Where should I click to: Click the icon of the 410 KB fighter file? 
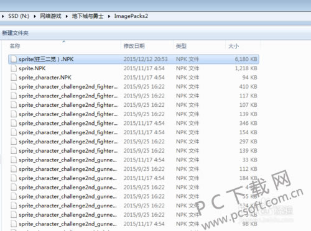tap(14, 86)
